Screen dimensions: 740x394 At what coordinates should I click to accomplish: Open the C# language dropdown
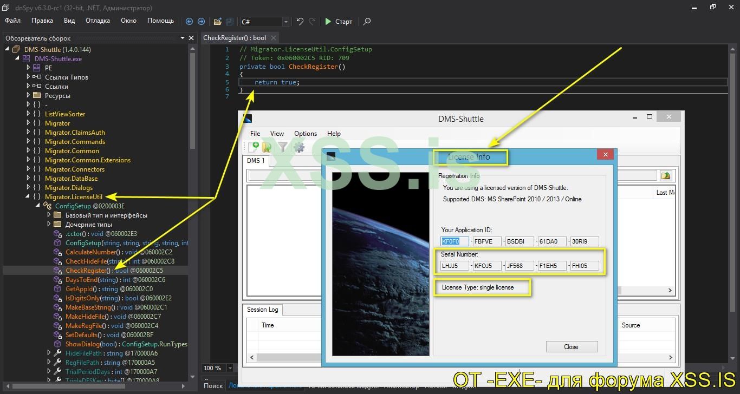pos(285,22)
